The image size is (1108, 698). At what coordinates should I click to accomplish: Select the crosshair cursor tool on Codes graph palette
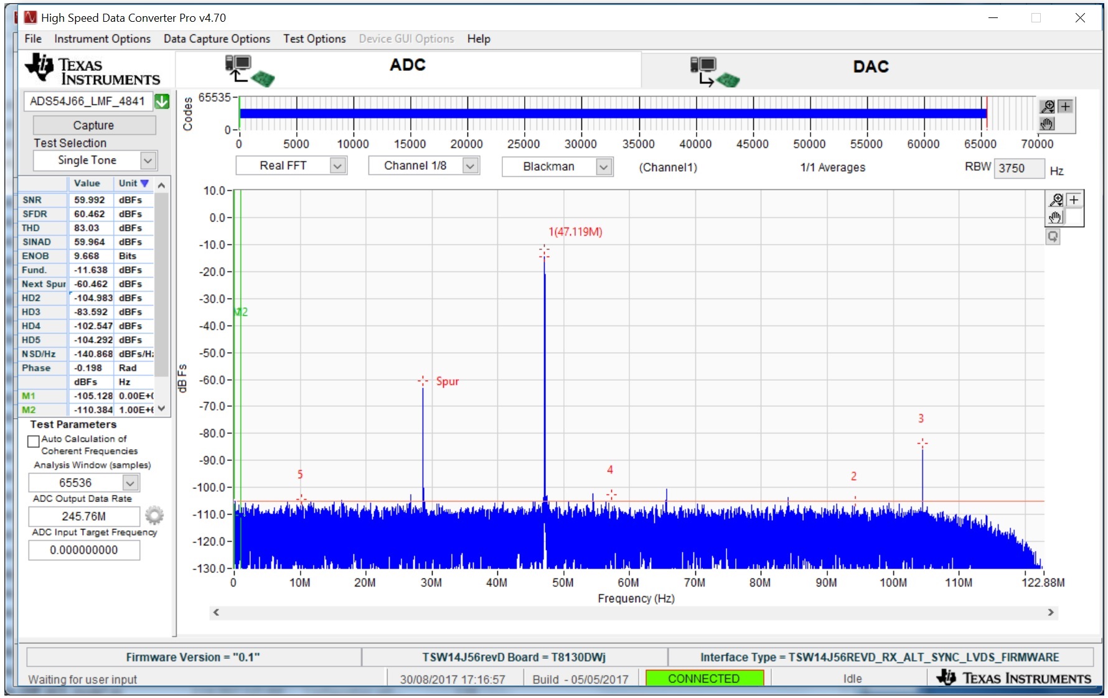[1065, 106]
